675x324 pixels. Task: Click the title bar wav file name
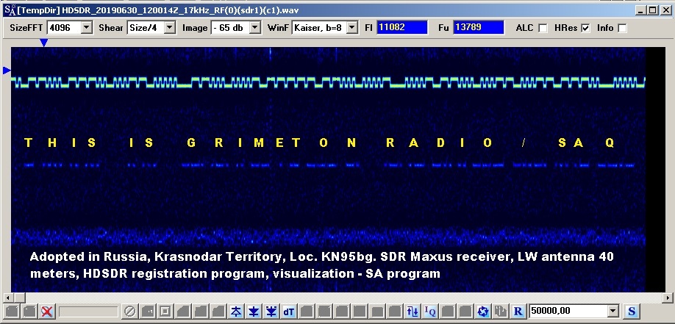click(x=180, y=10)
